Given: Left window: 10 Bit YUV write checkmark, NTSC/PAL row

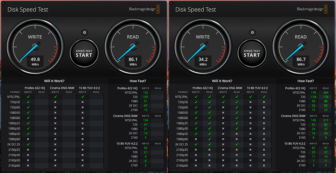Looking at the screenshot, I should pos(82,97).
